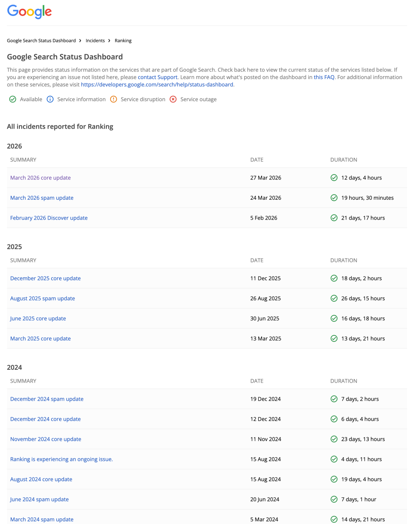Click the 2025 year heading

pyautogui.click(x=14, y=247)
